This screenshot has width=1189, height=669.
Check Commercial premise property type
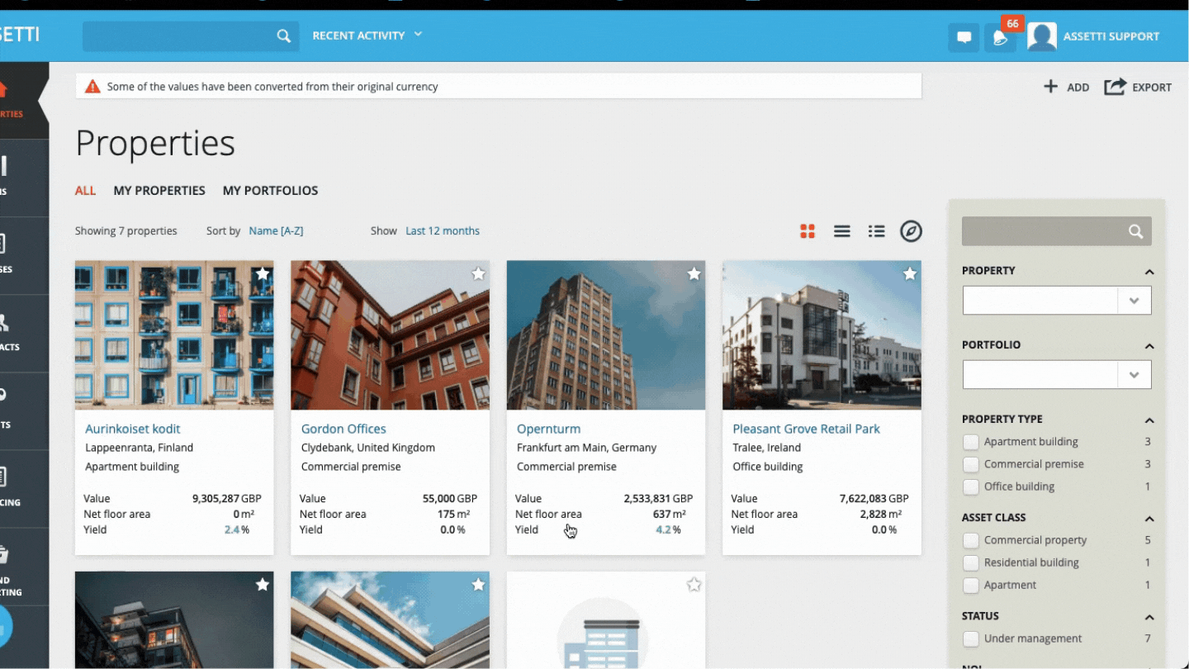(x=971, y=464)
